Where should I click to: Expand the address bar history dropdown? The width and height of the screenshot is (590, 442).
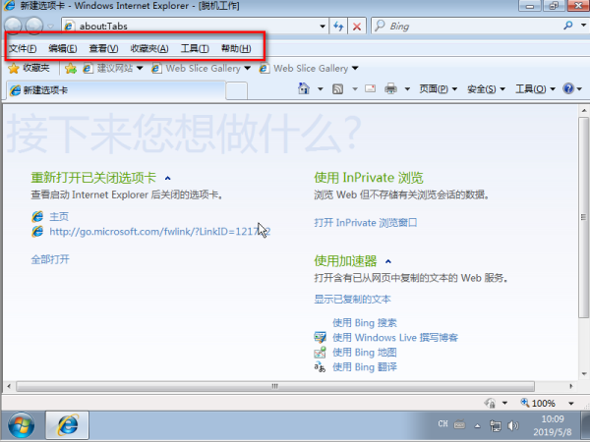coord(323,27)
